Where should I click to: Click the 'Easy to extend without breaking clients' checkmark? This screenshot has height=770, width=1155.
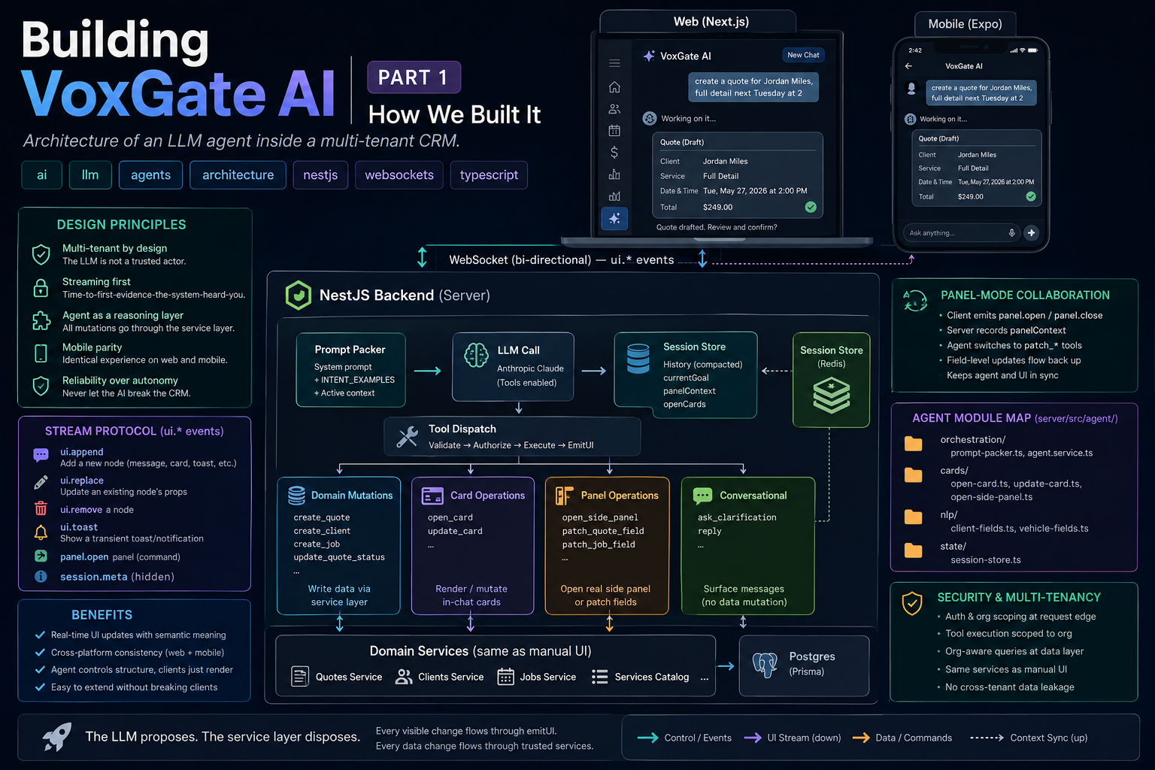[x=40, y=687]
